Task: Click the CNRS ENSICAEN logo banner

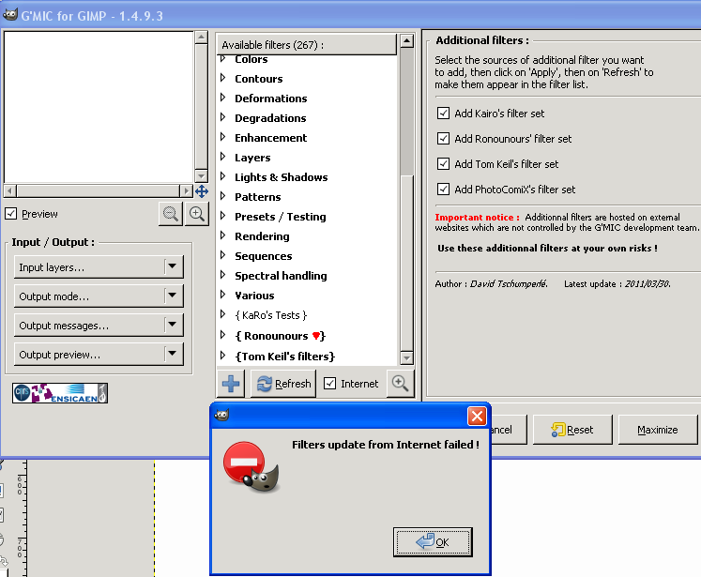Action: (x=60, y=393)
